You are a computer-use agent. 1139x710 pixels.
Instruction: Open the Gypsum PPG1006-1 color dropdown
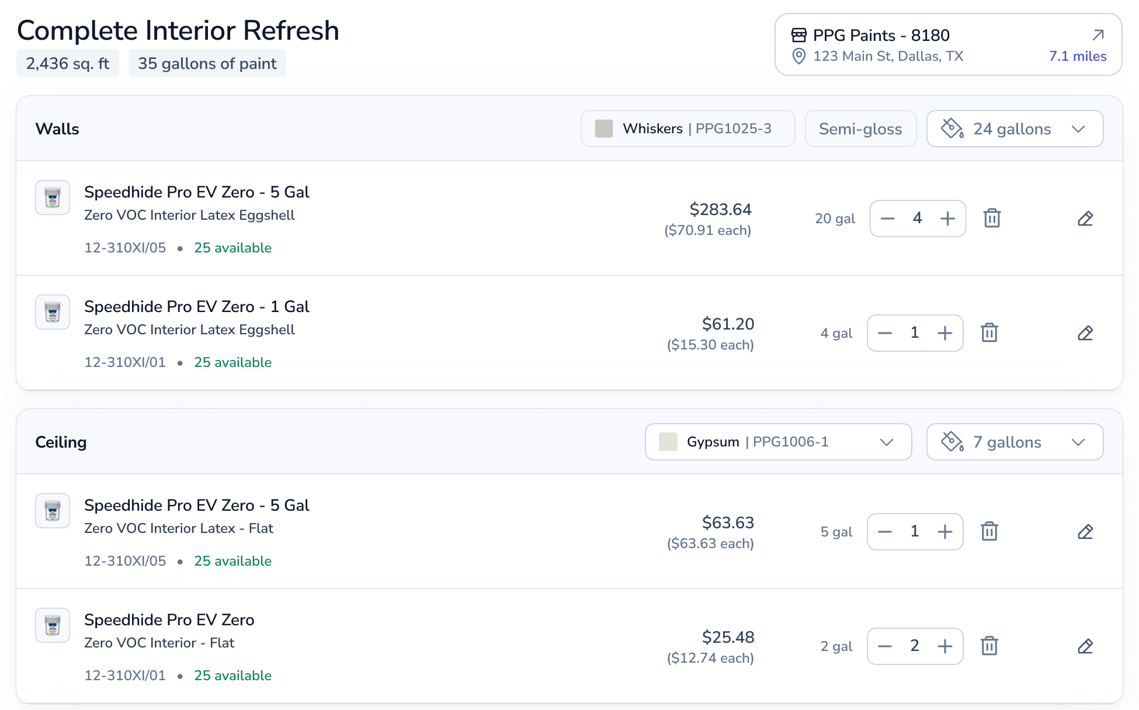[778, 442]
